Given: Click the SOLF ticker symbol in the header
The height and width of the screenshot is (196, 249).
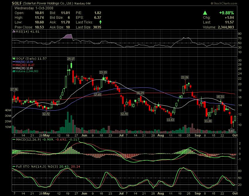Looking at the screenshot, I should point(17,3).
